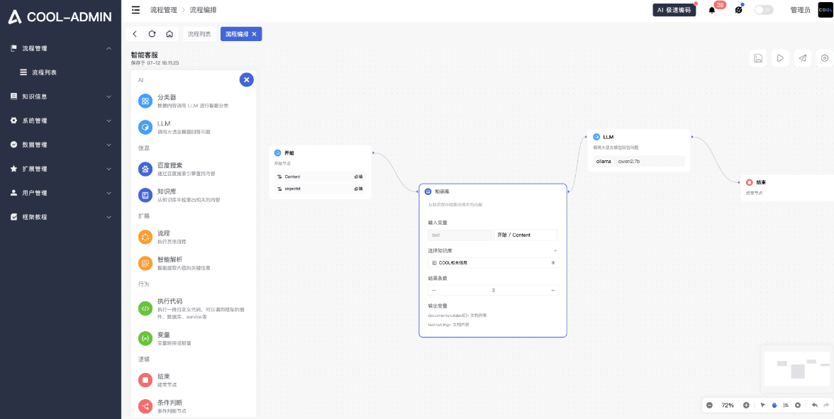
Task: Redo the canvas action
Action: point(826,406)
